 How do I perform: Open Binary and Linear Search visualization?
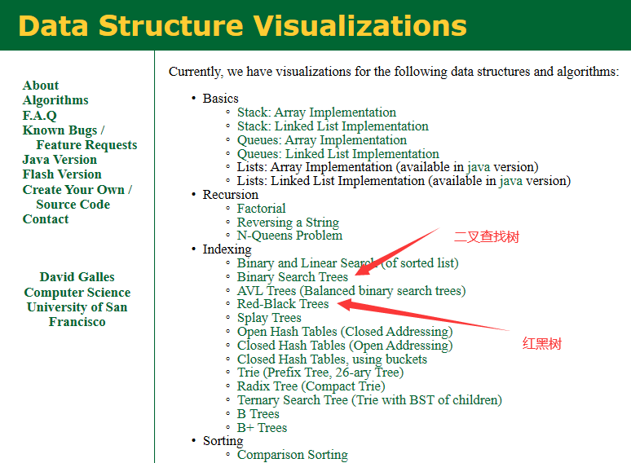coord(347,263)
